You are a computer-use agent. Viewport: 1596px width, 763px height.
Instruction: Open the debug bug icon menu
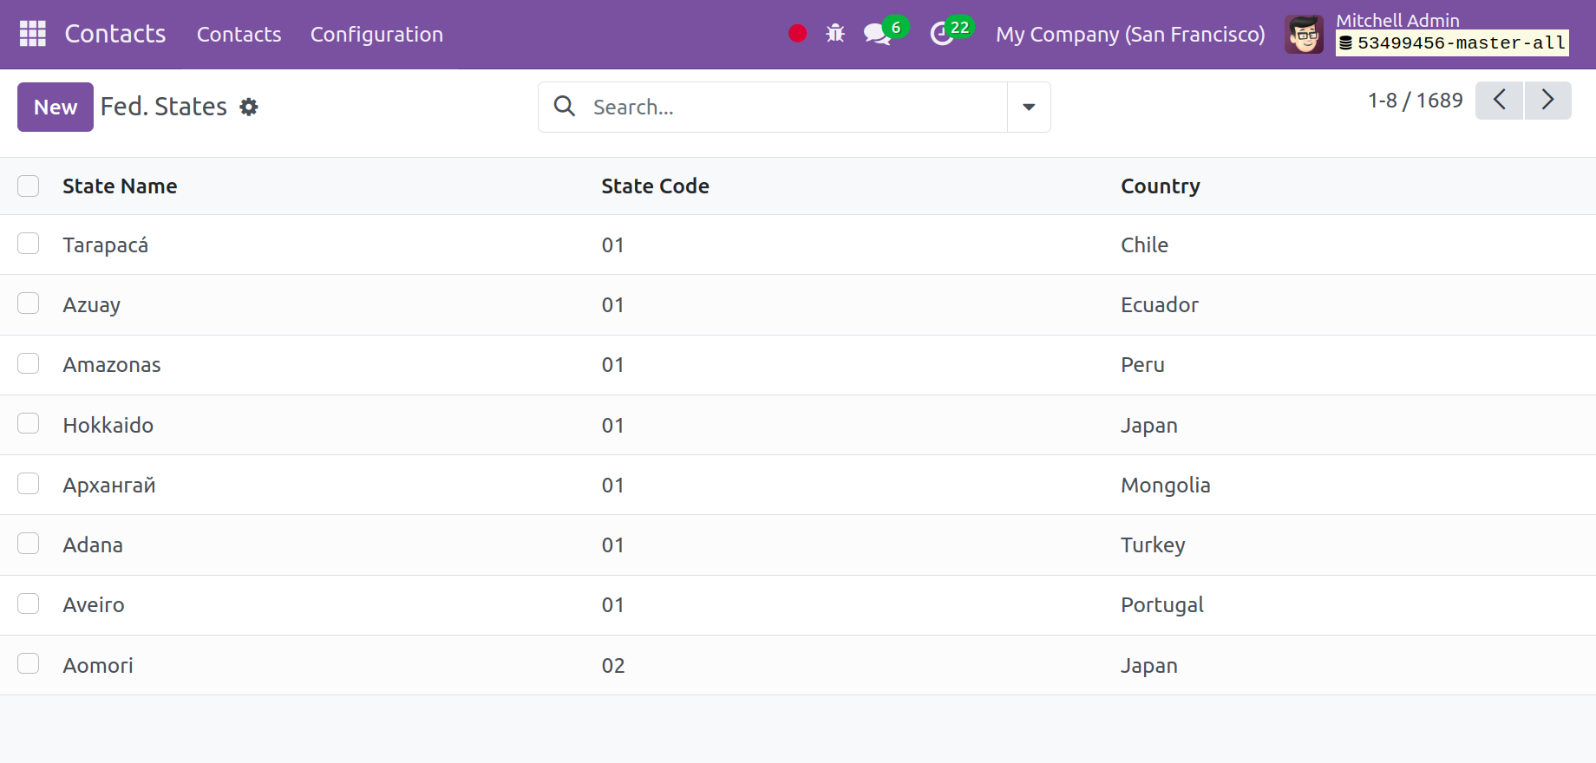pyautogui.click(x=835, y=34)
